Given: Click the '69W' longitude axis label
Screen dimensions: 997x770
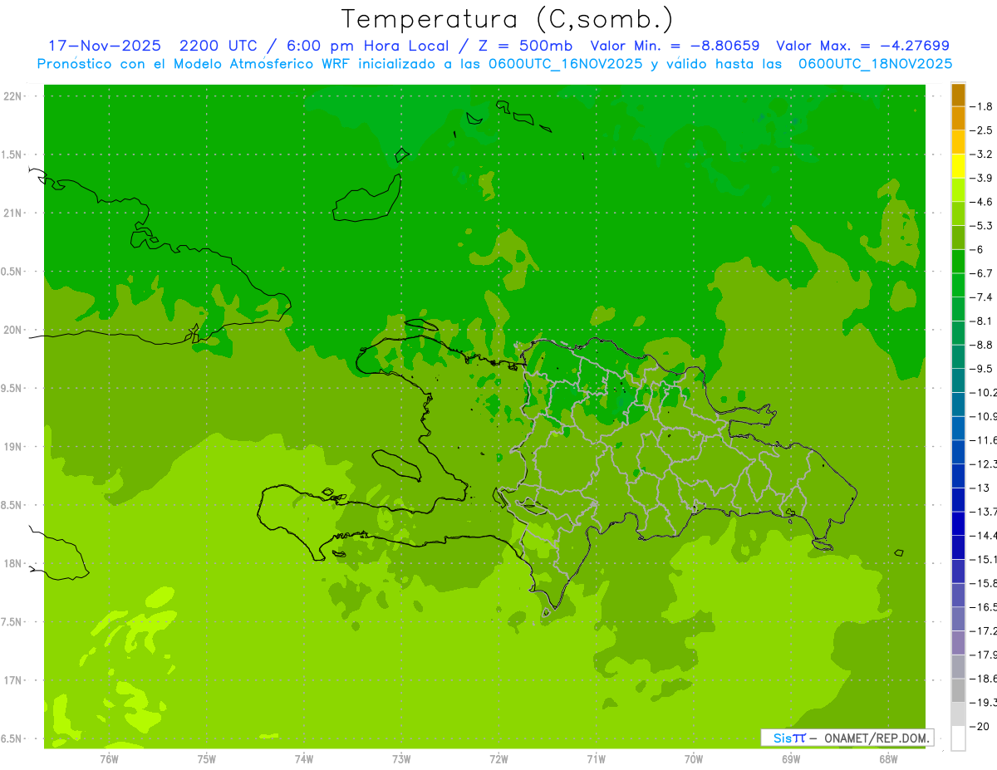Looking at the screenshot, I should [791, 759].
